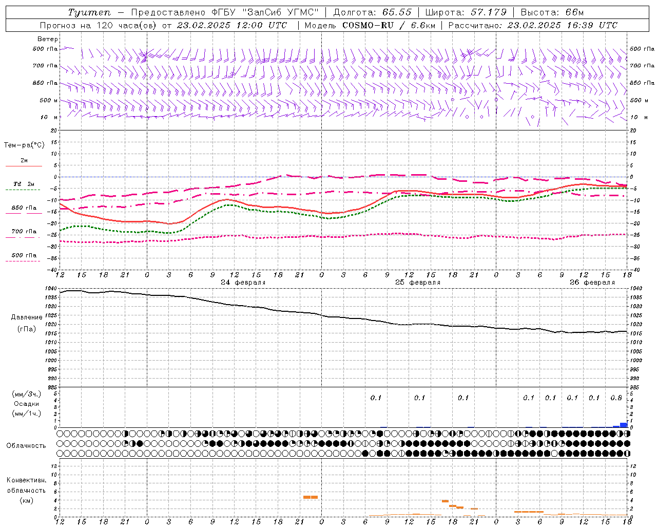Click the tallest blue precipitation bar
657x526 pixels.
point(624,425)
